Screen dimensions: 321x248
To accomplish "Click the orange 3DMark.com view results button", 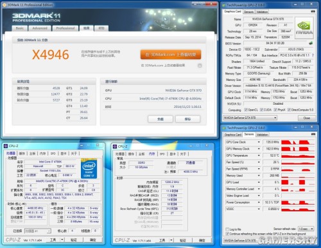I will 171,55.
